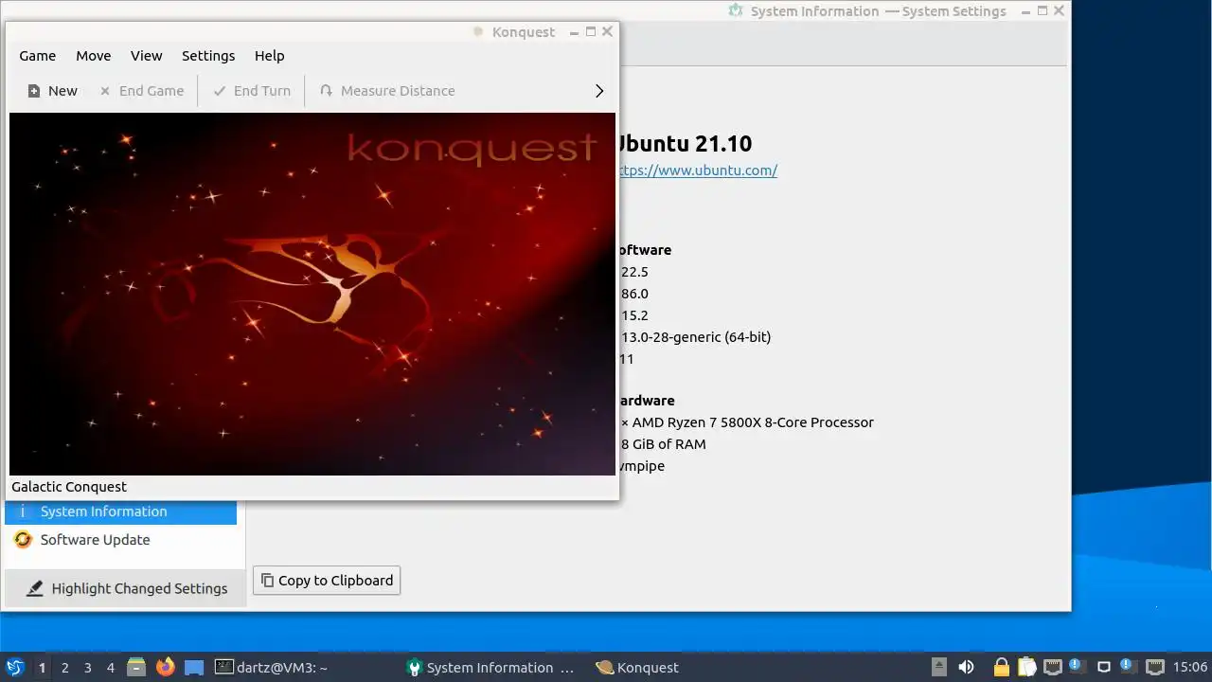
Task: Minimize the System Settings window
Action: (1026, 10)
